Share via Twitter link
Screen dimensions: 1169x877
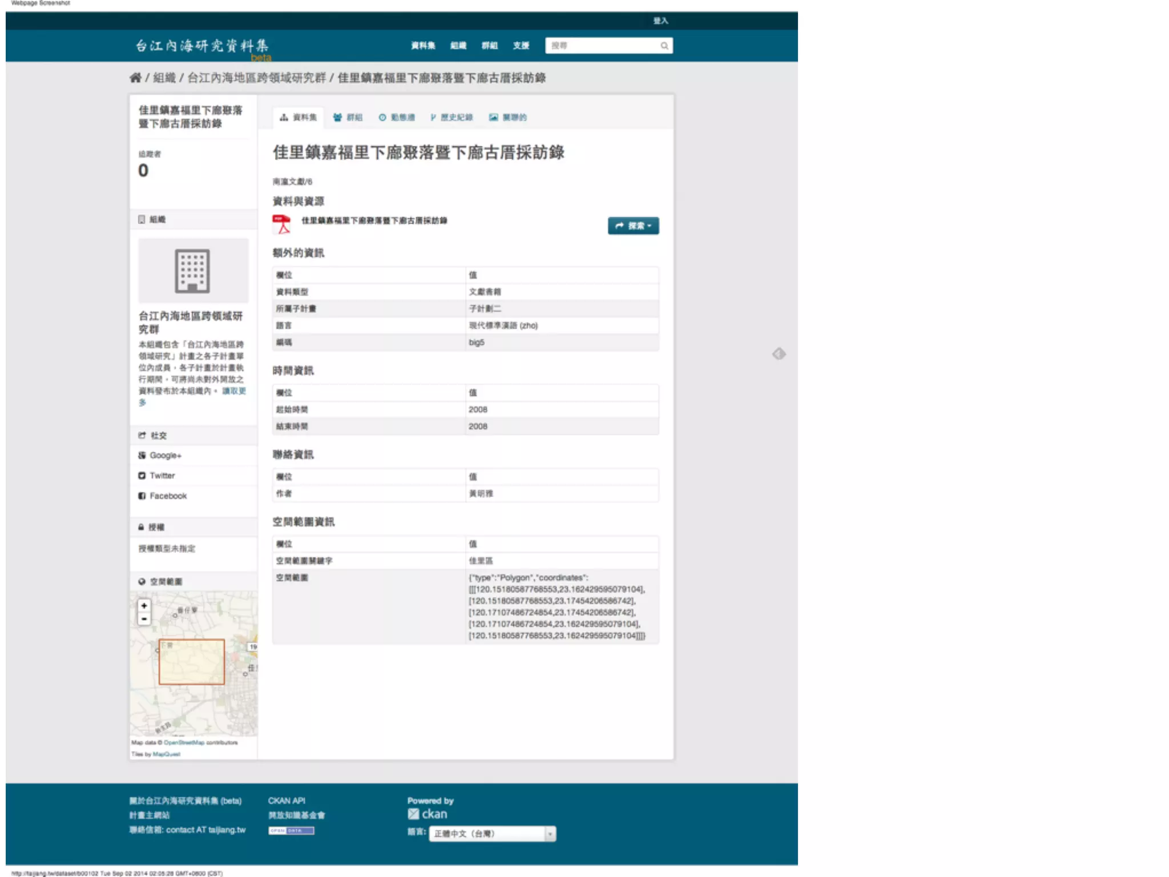pyautogui.click(x=162, y=476)
